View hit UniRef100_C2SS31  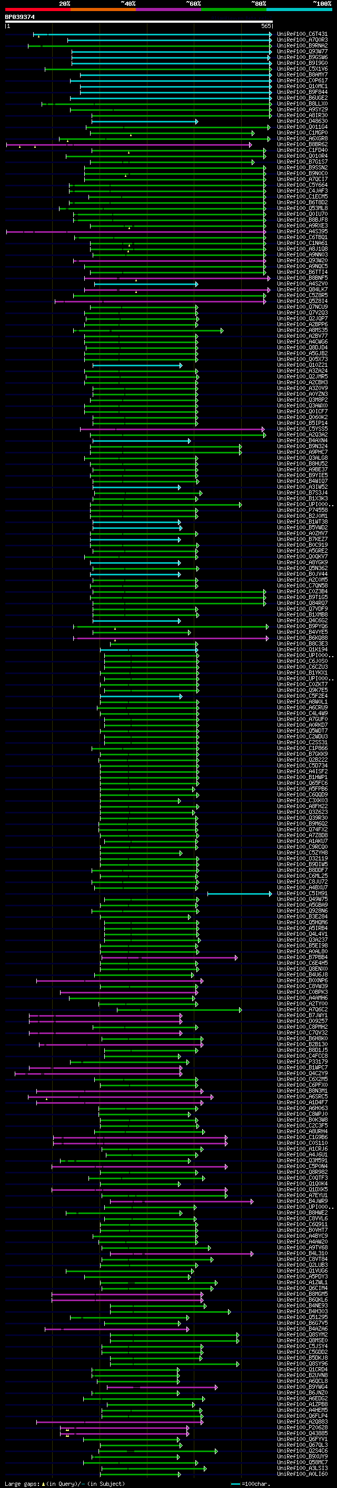click(302, 742)
